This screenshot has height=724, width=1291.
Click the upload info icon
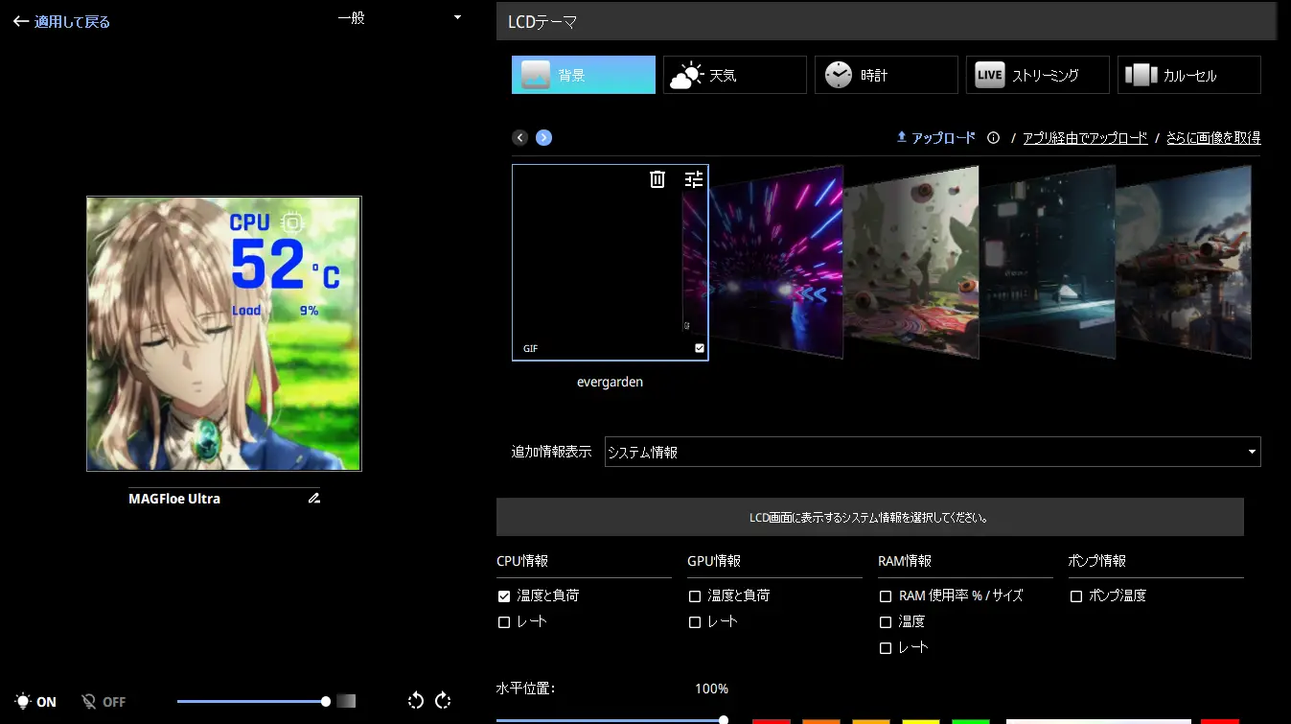point(993,138)
